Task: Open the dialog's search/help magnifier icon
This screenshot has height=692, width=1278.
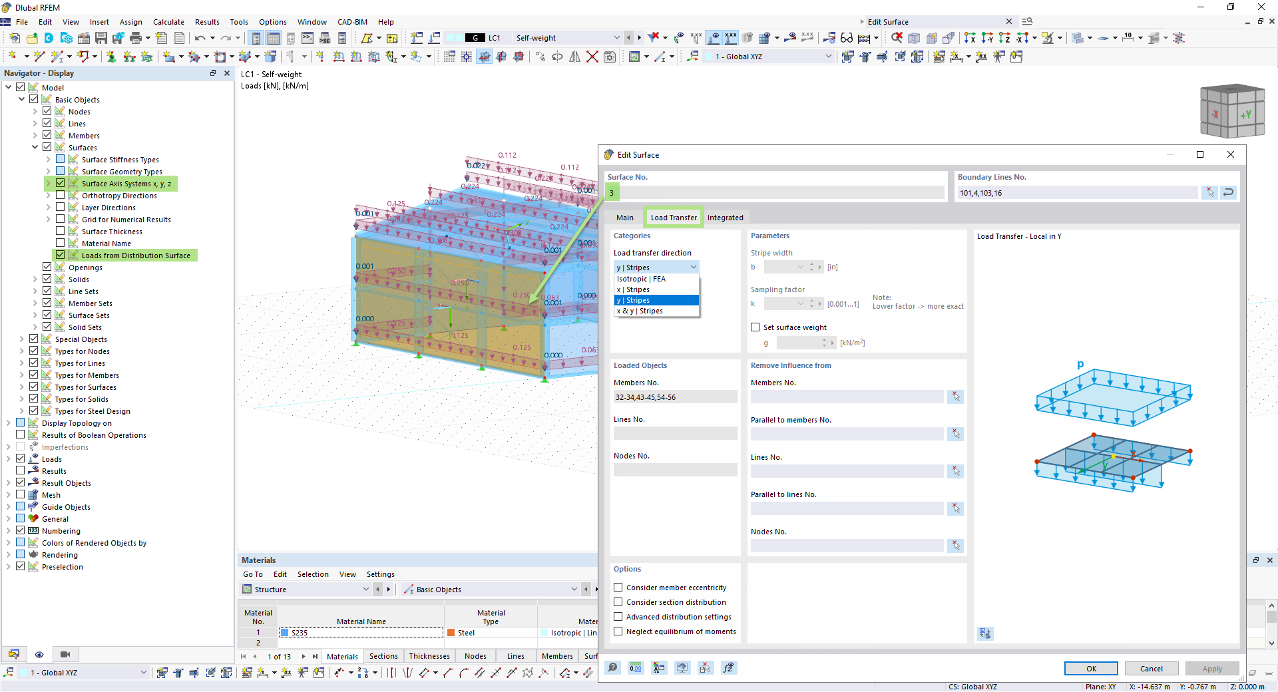Action: 613,667
